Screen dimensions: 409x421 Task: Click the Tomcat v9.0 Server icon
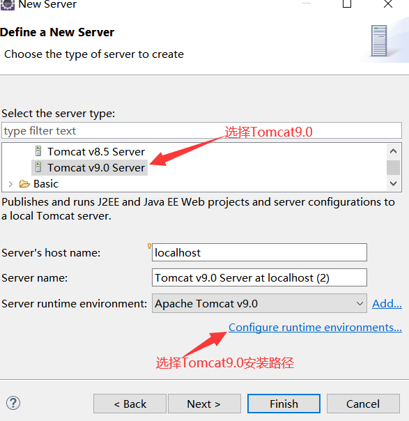click(38, 167)
